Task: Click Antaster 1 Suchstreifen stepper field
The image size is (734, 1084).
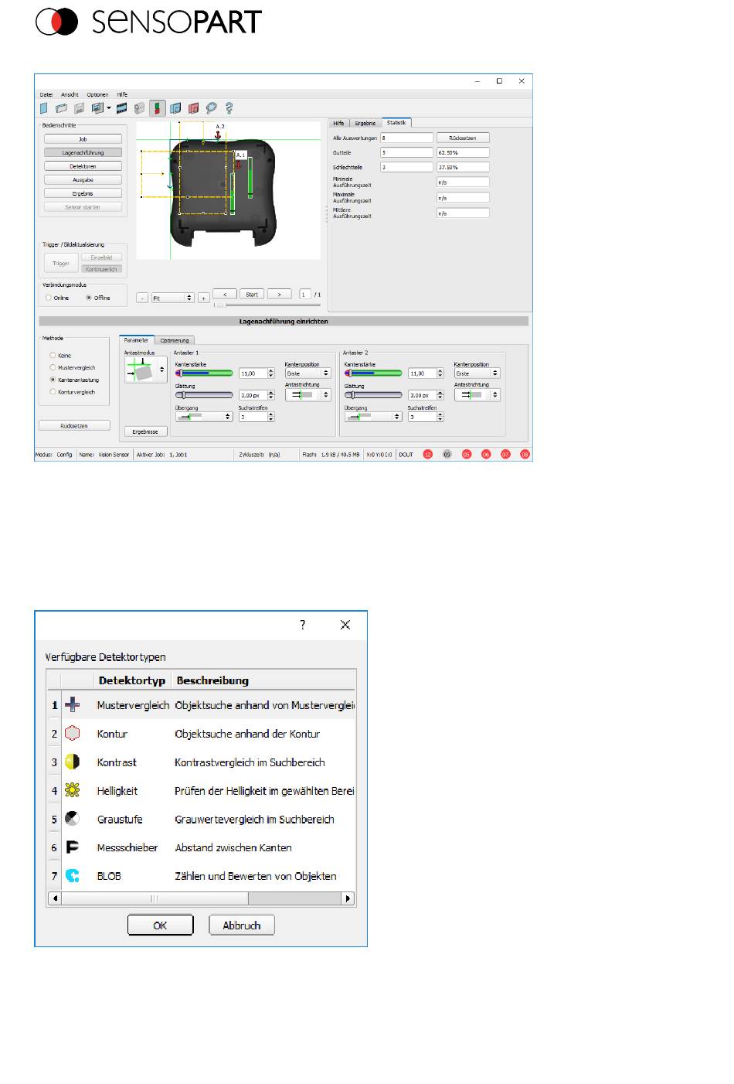Action: coord(257,416)
